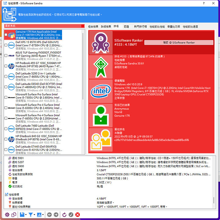The height and width of the screenshot is (220, 220).
Task: Tick the HP EliteBook 840 G3 checkbox
Action: point(6,139)
